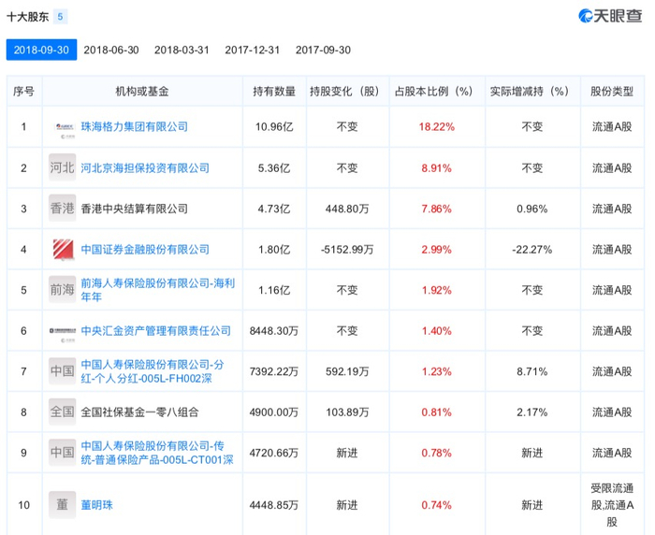Open 河北京海担保投资有限公司 link

145,168
